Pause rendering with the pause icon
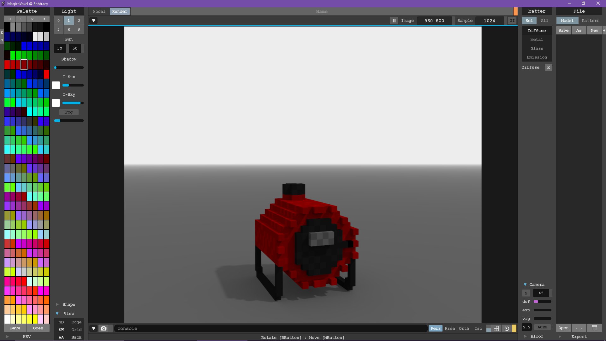 (x=394, y=21)
